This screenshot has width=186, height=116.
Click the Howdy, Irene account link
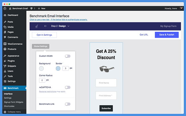(x=171, y=8)
